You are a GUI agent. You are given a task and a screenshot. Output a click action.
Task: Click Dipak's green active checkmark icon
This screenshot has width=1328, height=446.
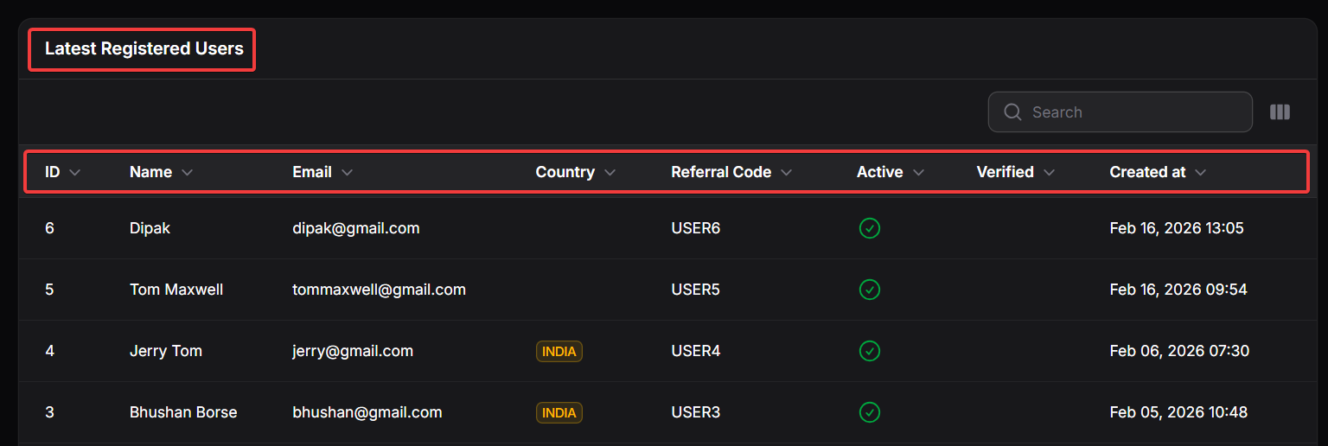coord(869,228)
